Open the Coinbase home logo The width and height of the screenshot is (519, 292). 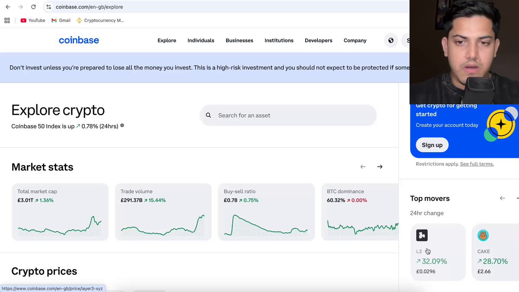coord(79,40)
